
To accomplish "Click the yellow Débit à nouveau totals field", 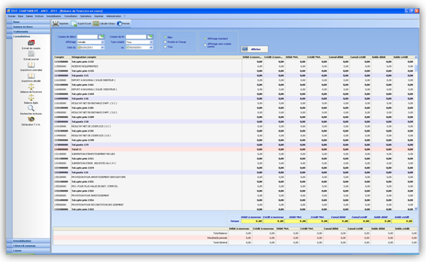I will tap(252, 221).
